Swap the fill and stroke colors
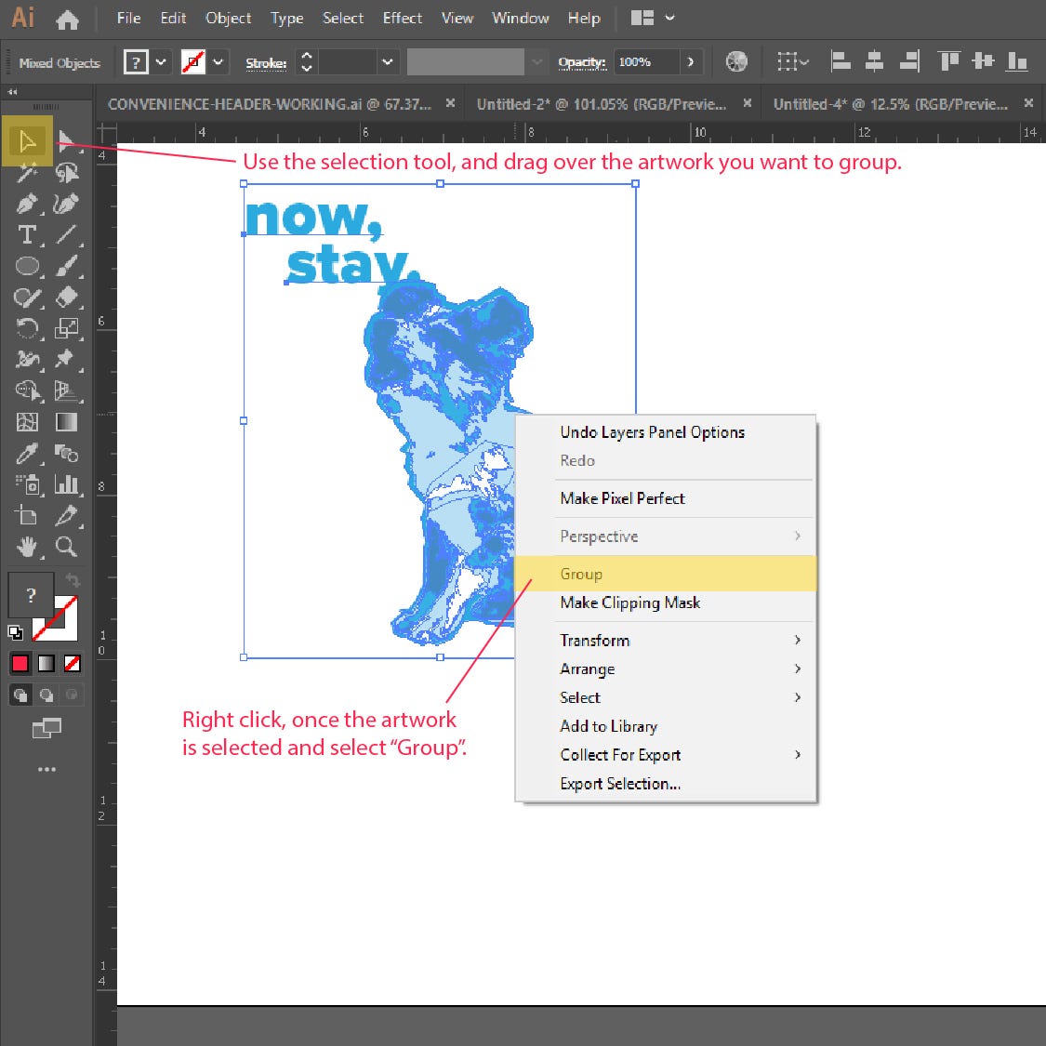The width and height of the screenshot is (1046, 1046). 74,578
